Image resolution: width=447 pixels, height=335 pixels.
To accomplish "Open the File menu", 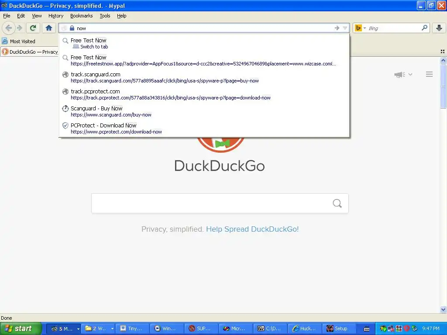I will pos(7,16).
